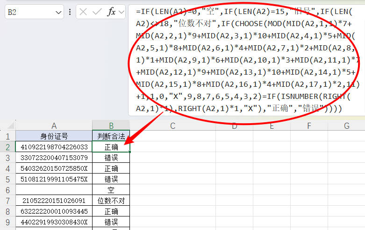Select column B header

pyautogui.click(x=111, y=125)
